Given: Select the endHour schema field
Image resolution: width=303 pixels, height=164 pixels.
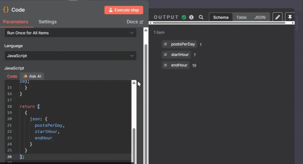Looking at the screenshot, I should point(176,65).
